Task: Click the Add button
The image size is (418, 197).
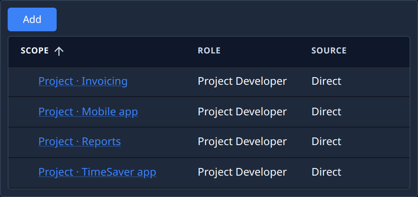Action: [32, 19]
